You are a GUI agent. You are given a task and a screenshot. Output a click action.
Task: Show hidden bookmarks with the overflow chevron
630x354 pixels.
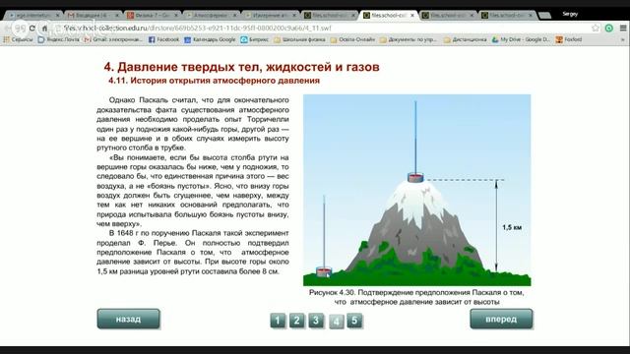click(x=623, y=39)
